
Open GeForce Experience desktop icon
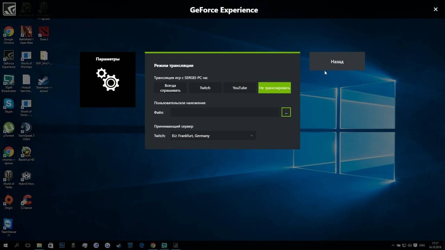pos(9,59)
